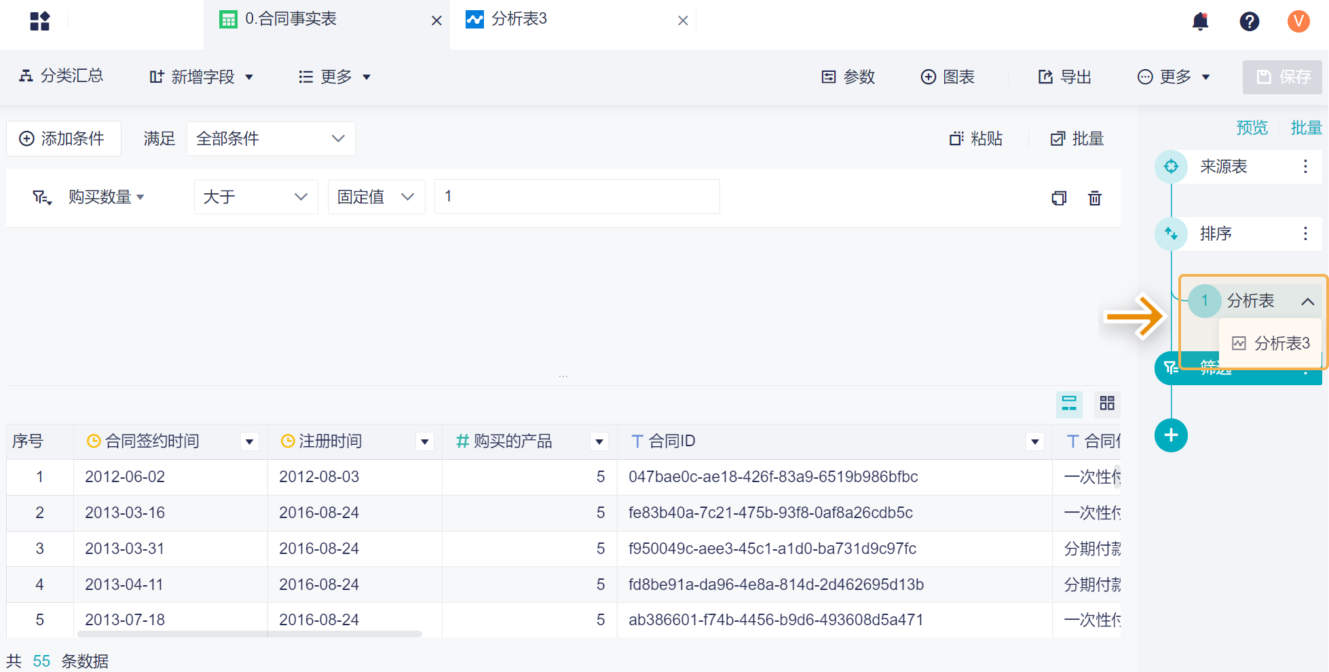Open the app grid home icon
This screenshot has height=672, width=1329.
tap(40, 21)
